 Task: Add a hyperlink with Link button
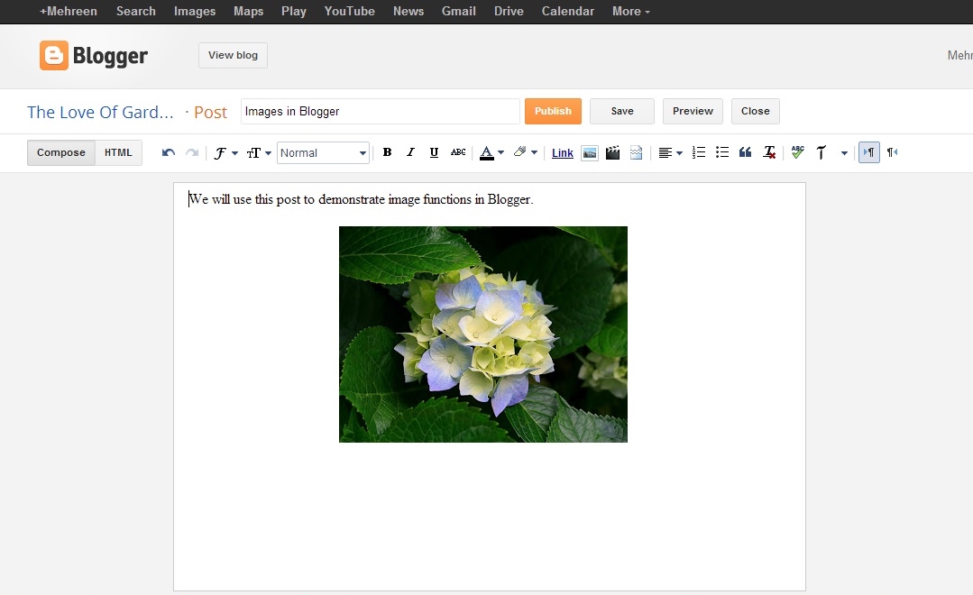click(562, 153)
